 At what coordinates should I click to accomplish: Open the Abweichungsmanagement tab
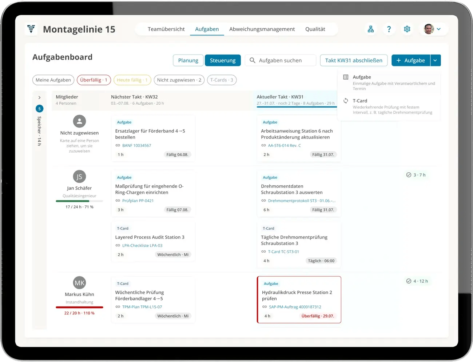coord(262,29)
